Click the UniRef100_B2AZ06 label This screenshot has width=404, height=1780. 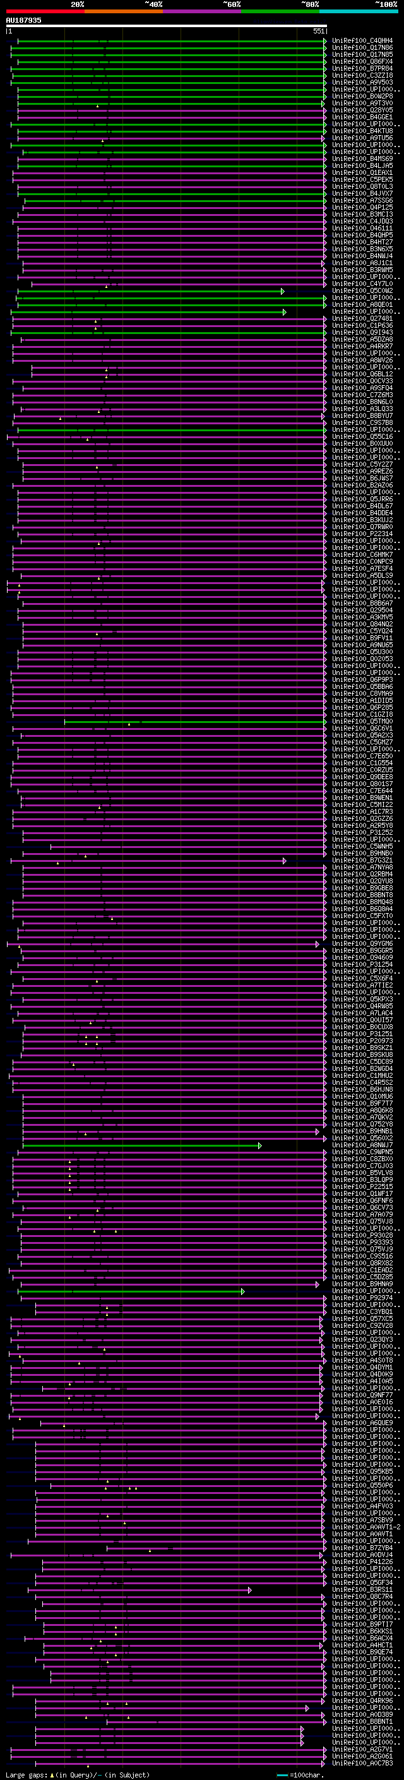[x=362, y=485]
